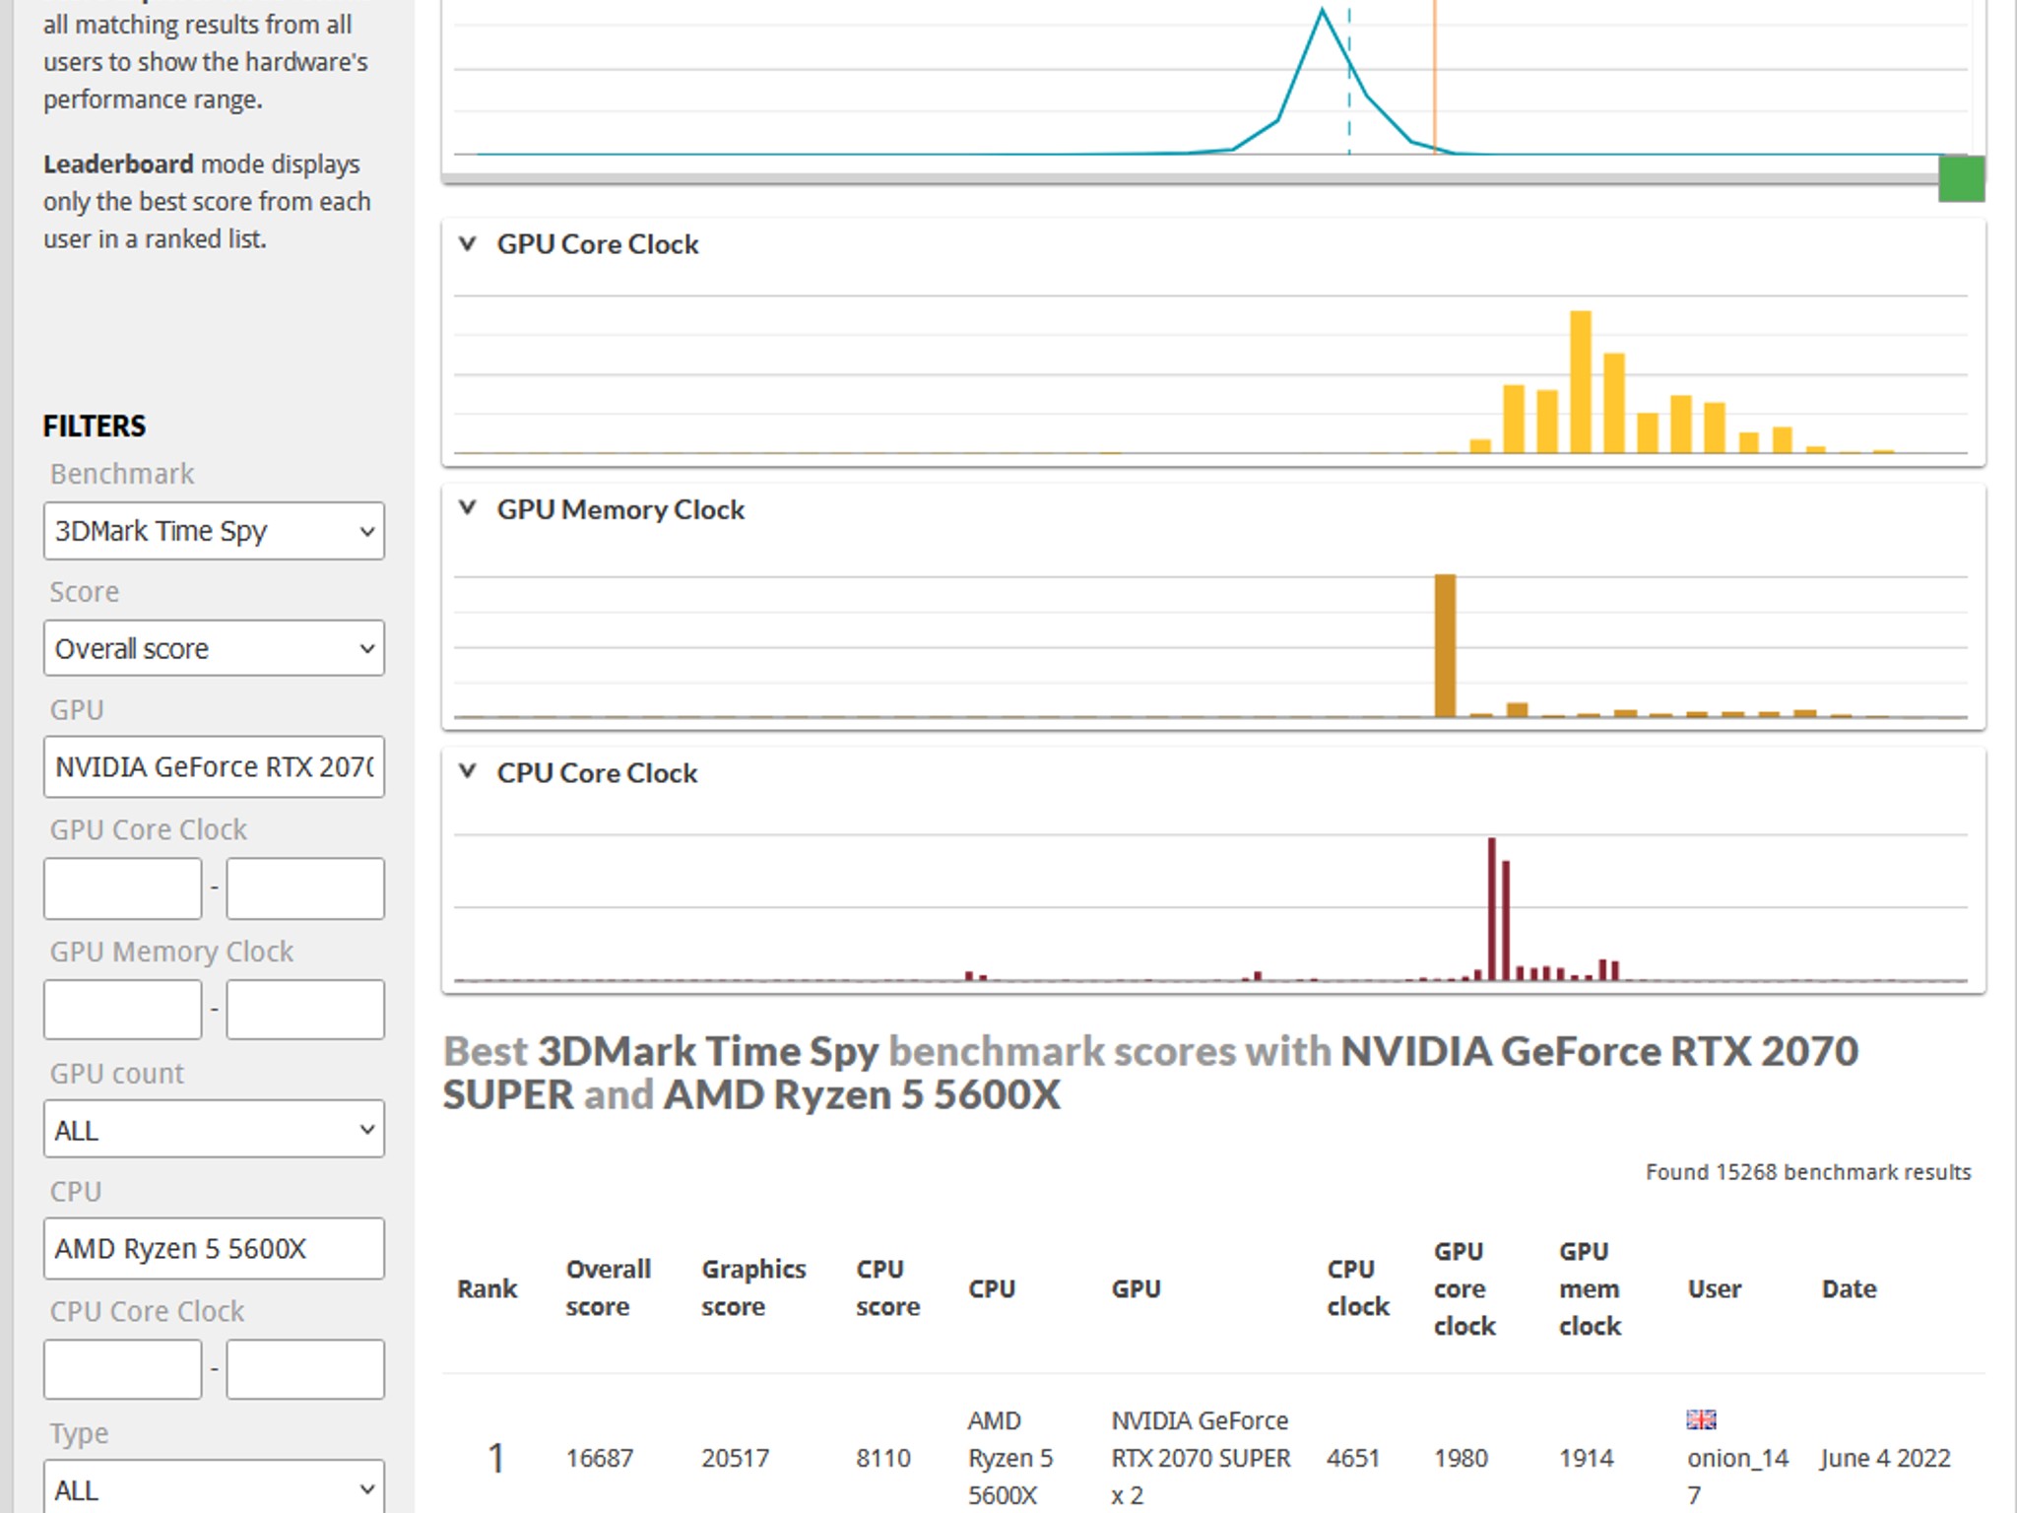Click the tall orange GPU Memory Clock bar
Image resolution: width=2017 pixels, height=1513 pixels.
pyautogui.click(x=1445, y=645)
